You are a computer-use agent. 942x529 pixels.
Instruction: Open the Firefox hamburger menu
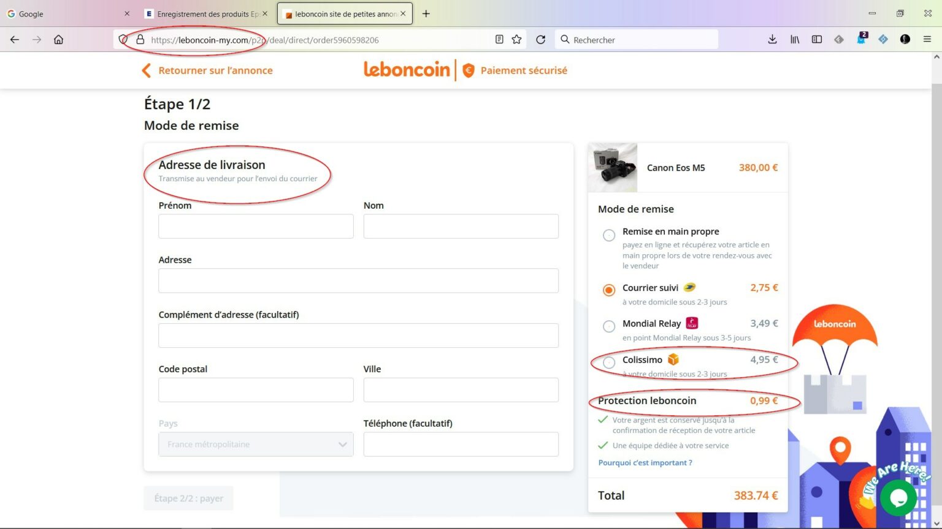927,40
